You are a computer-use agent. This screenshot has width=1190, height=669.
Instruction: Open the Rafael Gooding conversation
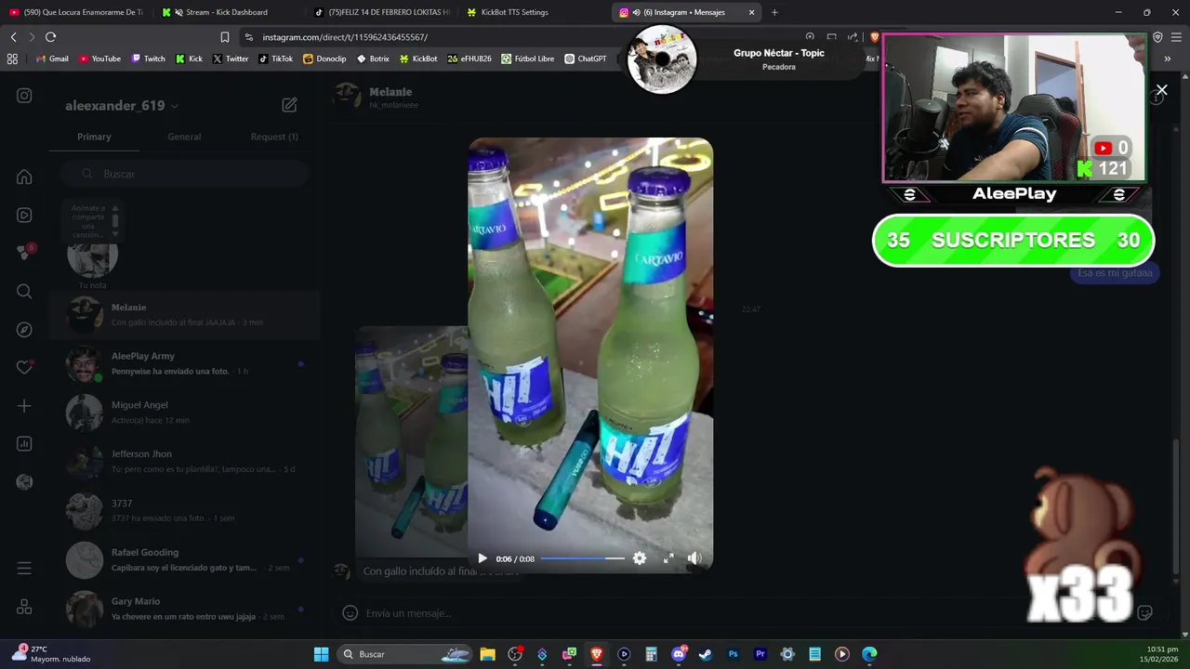(x=184, y=560)
